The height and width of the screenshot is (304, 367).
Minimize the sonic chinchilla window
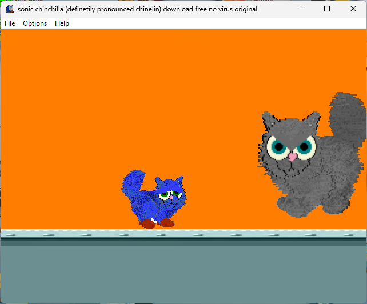300,9
